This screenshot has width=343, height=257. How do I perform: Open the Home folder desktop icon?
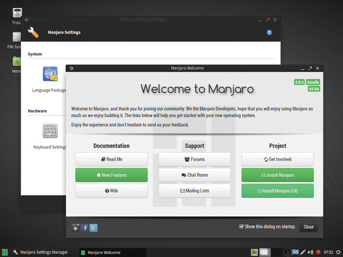(x=17, y=61)
